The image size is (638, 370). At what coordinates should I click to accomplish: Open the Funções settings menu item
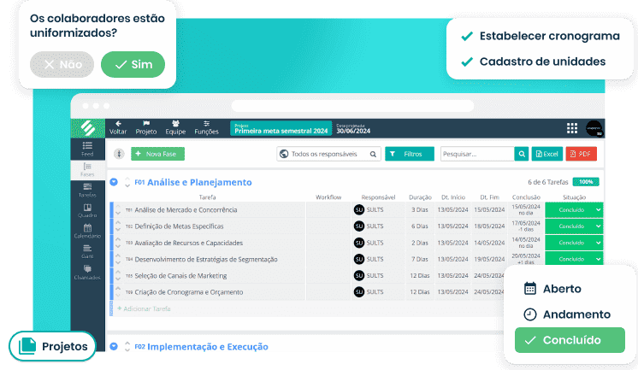click(x=206, y=127)
